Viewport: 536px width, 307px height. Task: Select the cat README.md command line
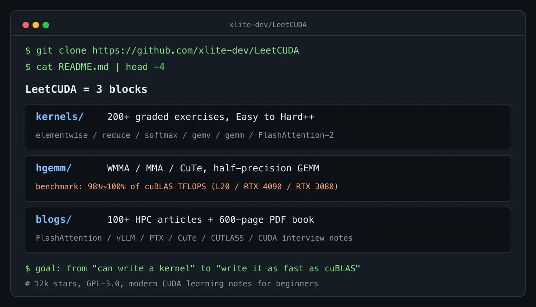(x=95, y=67)
